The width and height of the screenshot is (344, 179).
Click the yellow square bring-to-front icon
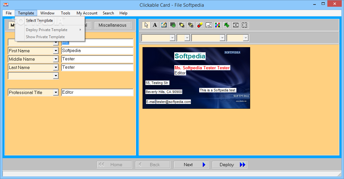pyautogui.click(x=182, y=25)
